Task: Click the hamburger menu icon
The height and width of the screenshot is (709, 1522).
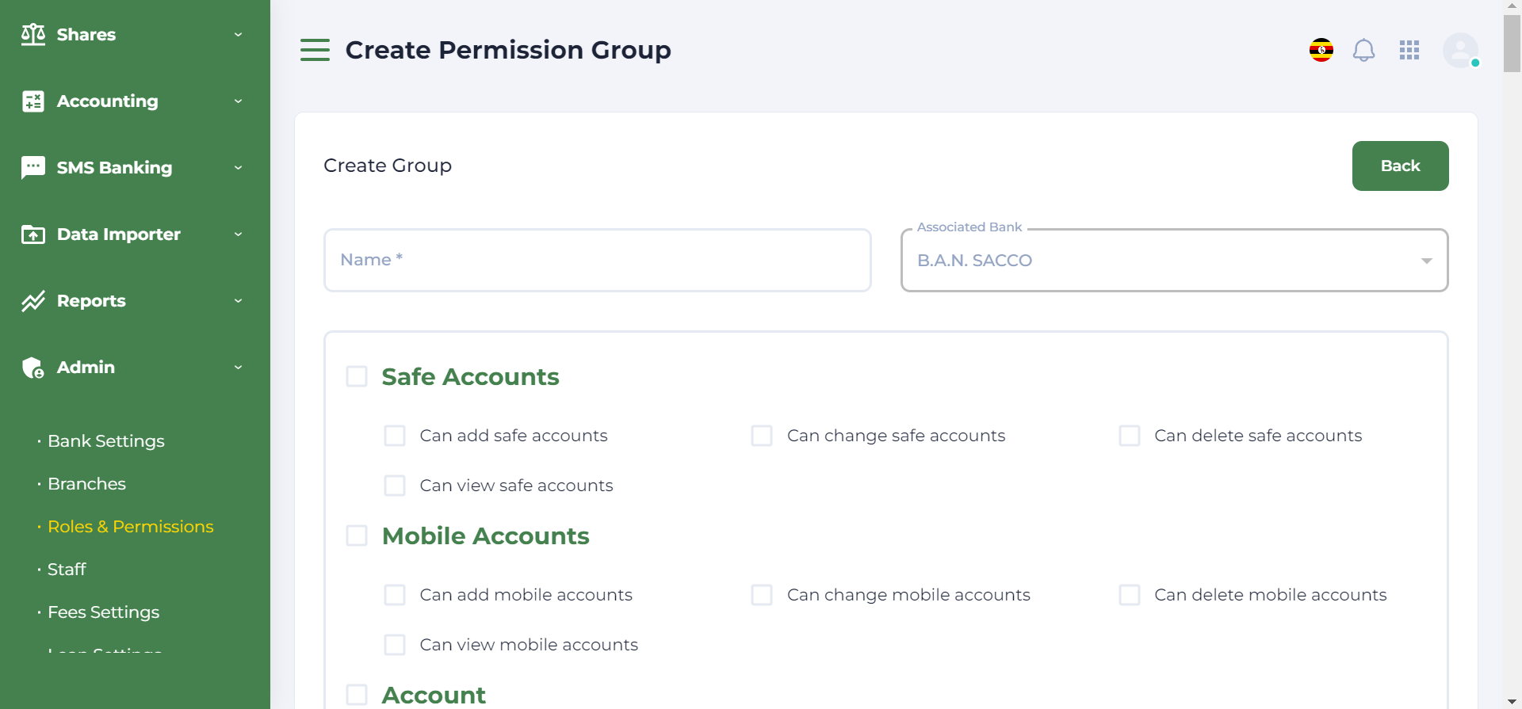Action: [x=315, y=50]
